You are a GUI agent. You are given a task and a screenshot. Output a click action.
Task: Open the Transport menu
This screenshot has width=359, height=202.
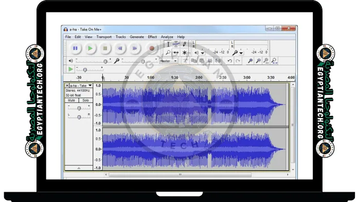(104, 37)
